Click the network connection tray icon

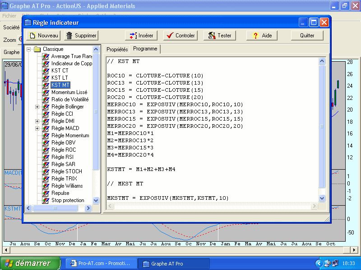pyautogui.click(x=335, y=263)
